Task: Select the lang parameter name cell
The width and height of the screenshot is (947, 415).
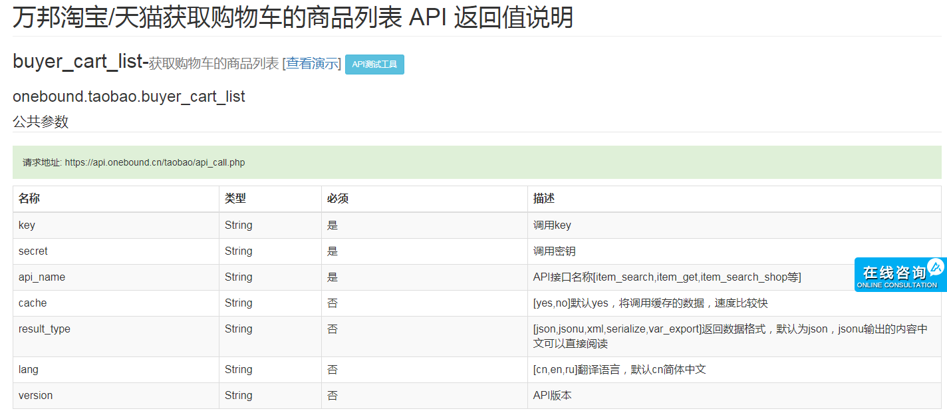Action: coord(116,370)
